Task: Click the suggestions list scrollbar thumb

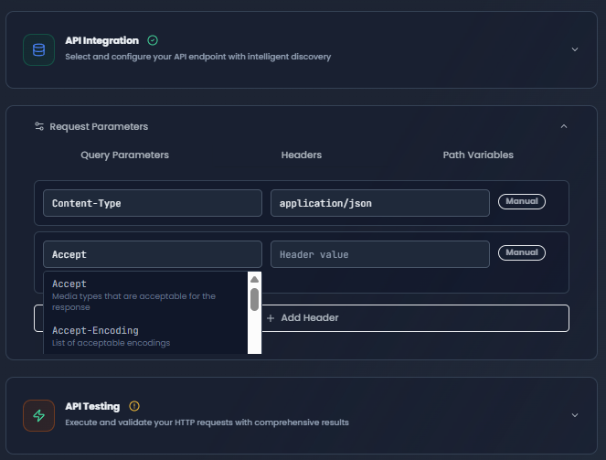Action: coord(254,299)
